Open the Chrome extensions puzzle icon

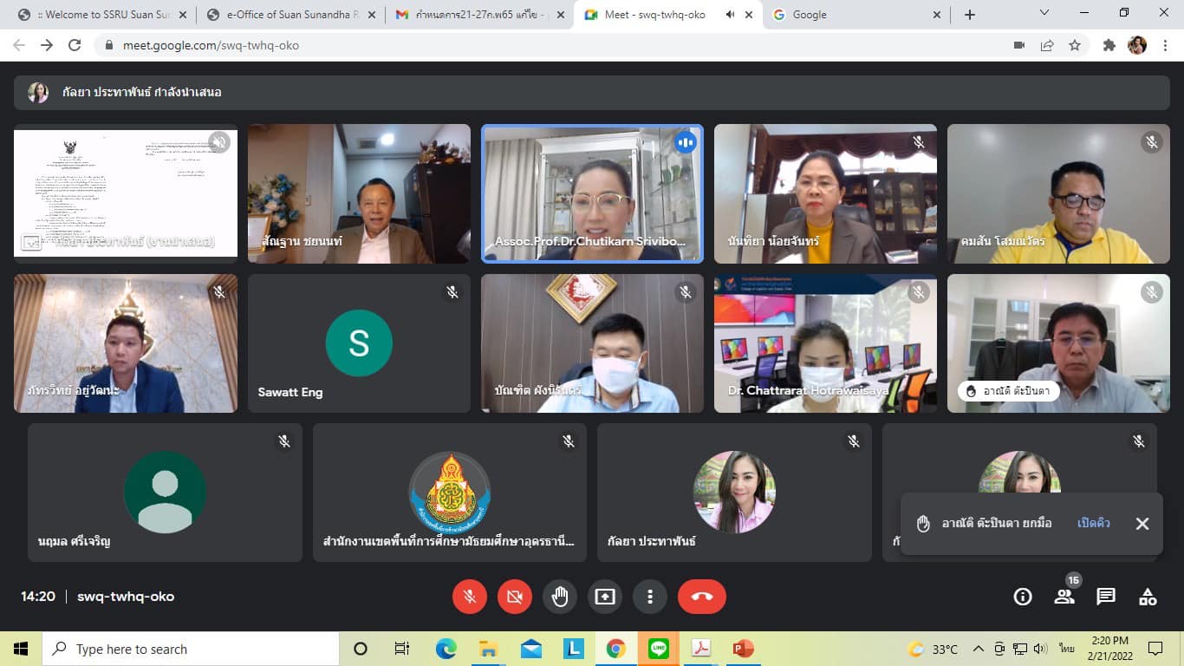1109,45
